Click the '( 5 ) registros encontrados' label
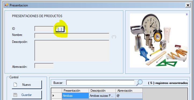This screenshot has height=100, width=194. click(168, 83)
